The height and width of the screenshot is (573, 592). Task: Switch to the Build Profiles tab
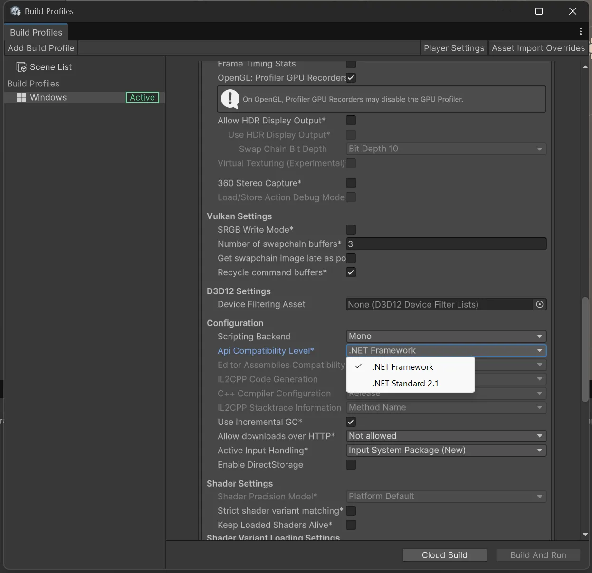click(36, 32)
